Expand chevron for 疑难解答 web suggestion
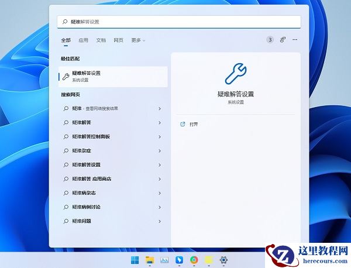Viewport: 351px width, 268px height. point(160,123)
